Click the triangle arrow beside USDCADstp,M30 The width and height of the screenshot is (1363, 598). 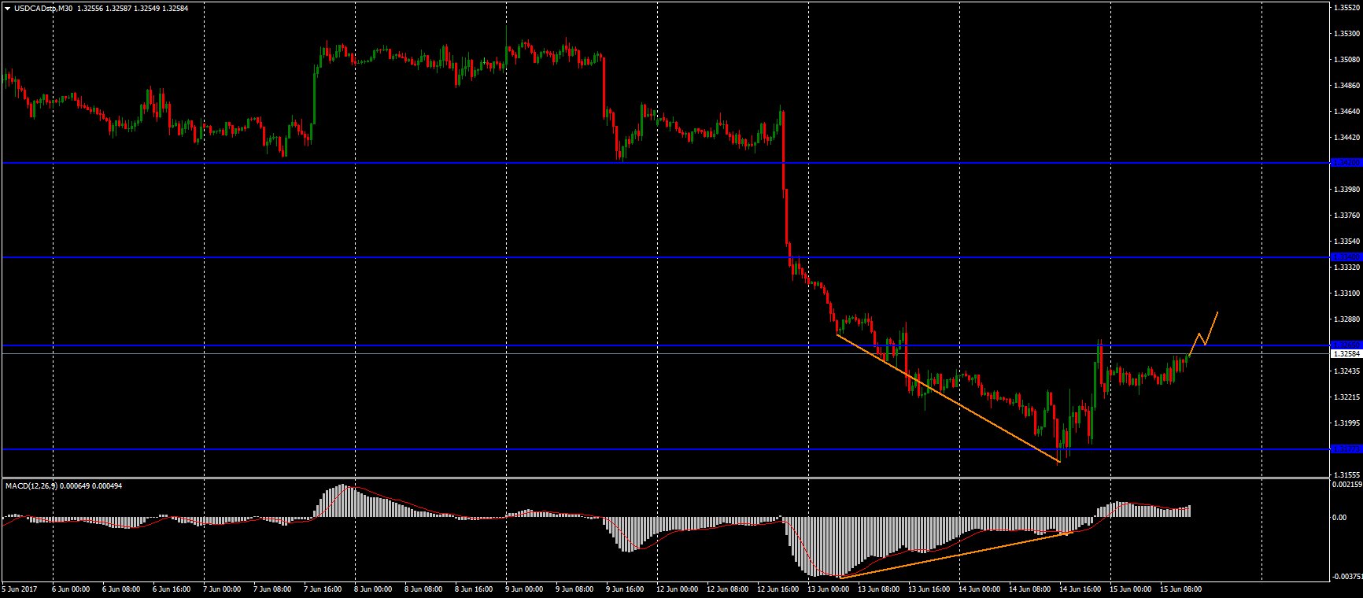coord(7,8)
